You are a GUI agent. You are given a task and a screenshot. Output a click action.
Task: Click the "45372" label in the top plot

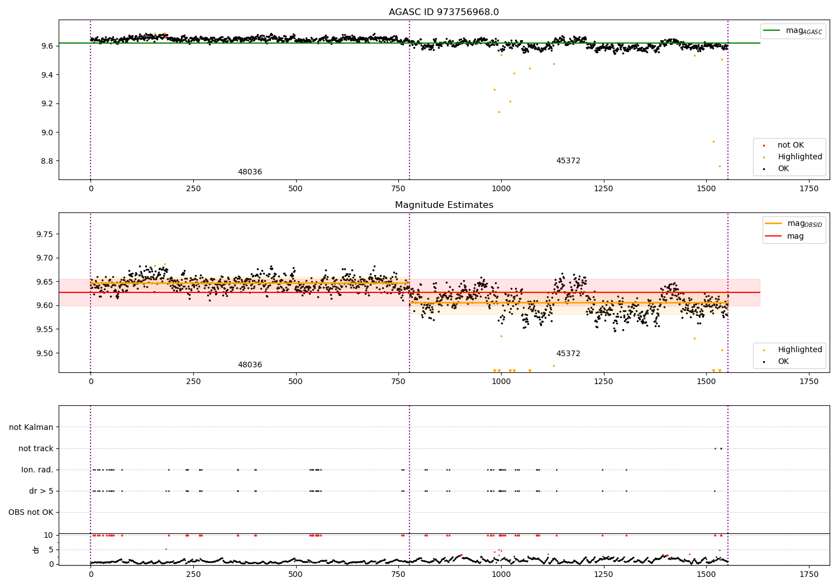(568, 161)
